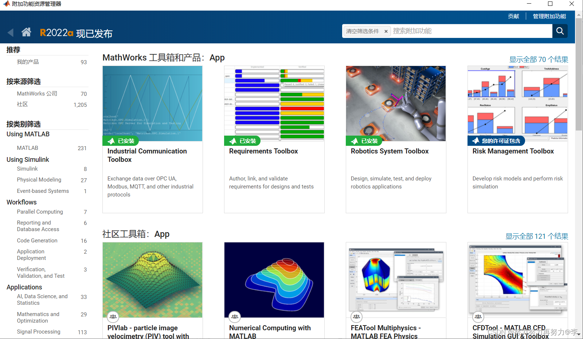The width and height of the screenshot is (583, 339).
Task: Click the Risk Management Toolbox title
Action: (513, 151)
